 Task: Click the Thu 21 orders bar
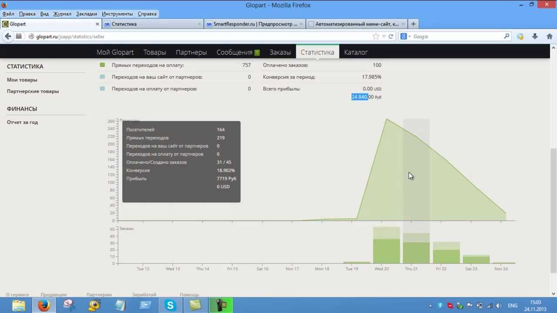(x=416, y=248)
